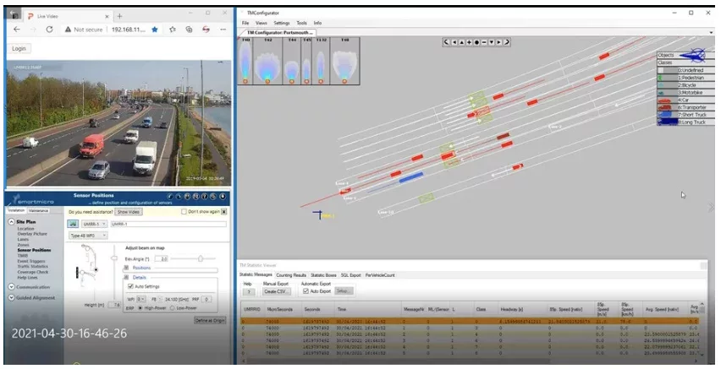This screenshot has width=721, height=369.
Task: Bookmark the page with the star icon
Action: (154, 28)
